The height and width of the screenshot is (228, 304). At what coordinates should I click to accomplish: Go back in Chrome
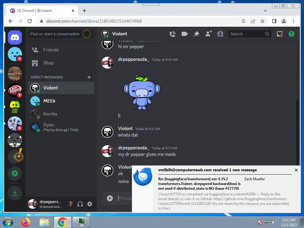tap(11, 21)
